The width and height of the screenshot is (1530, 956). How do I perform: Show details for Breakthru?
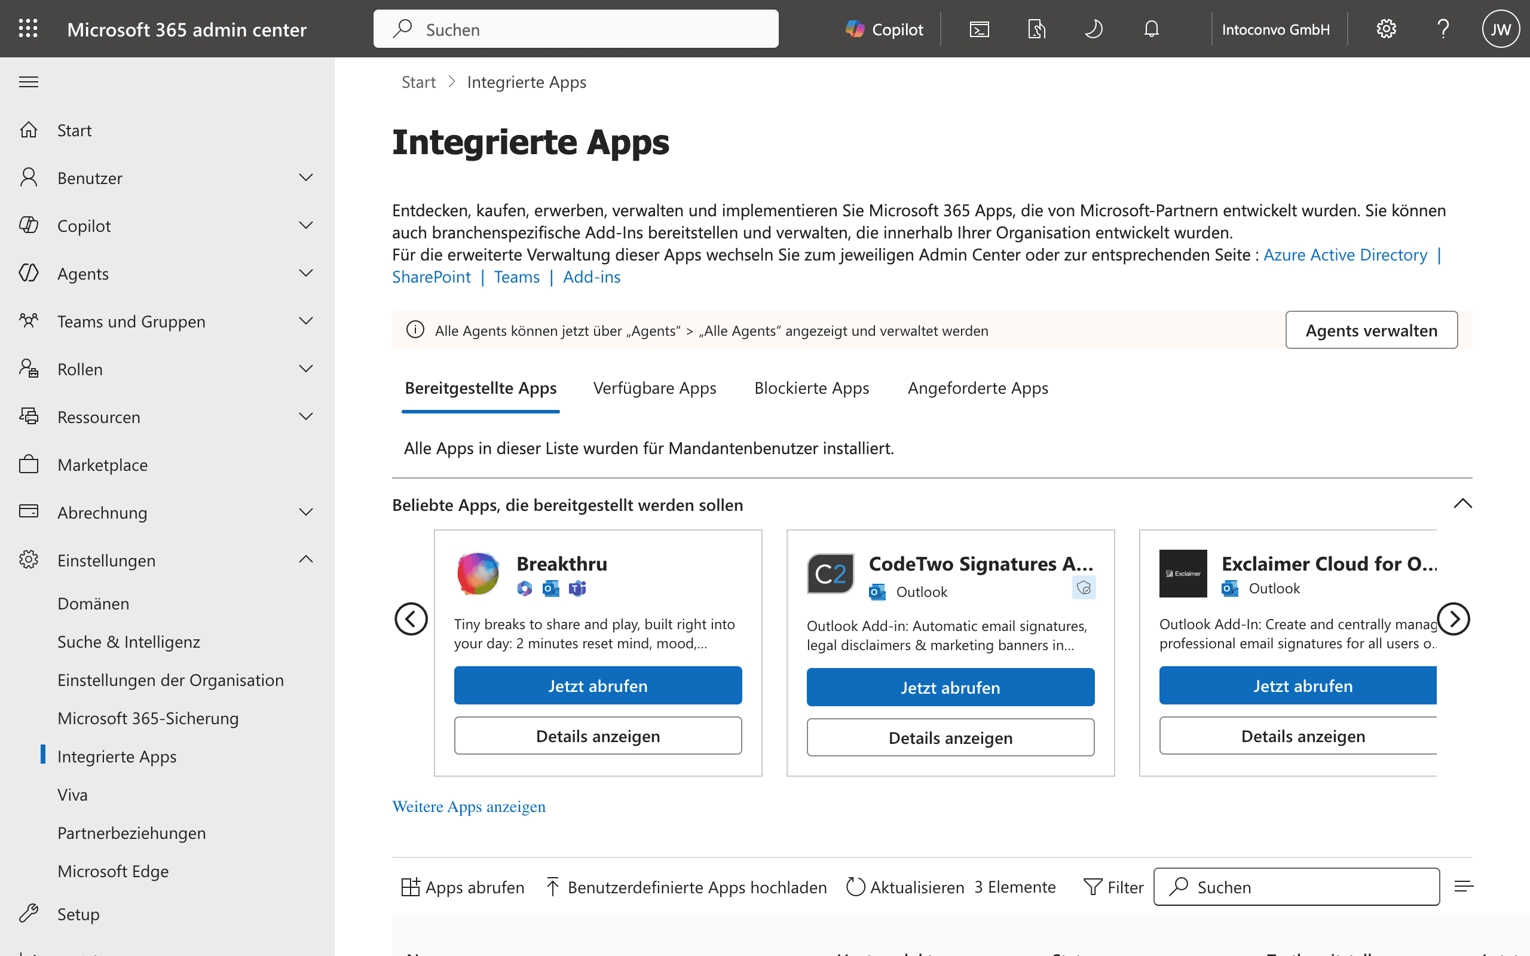[x=598, y=736]
